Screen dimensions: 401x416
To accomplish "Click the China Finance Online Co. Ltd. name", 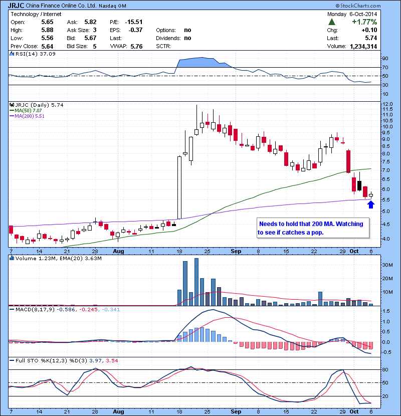I will tap(61, 6).
